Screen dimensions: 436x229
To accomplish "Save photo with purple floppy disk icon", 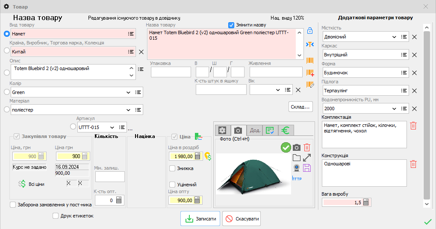I will coord(307,167).
